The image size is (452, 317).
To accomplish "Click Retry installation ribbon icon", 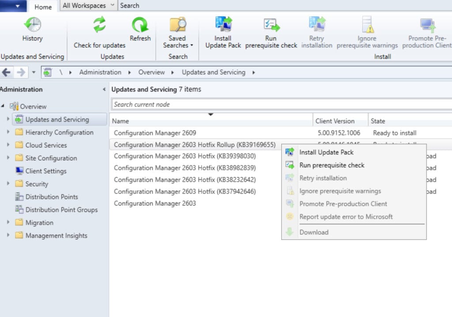I will 317,24.
